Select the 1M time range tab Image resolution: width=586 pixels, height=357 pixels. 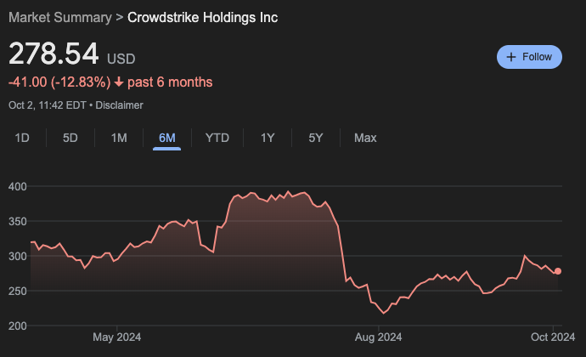[x=119, y=138]
